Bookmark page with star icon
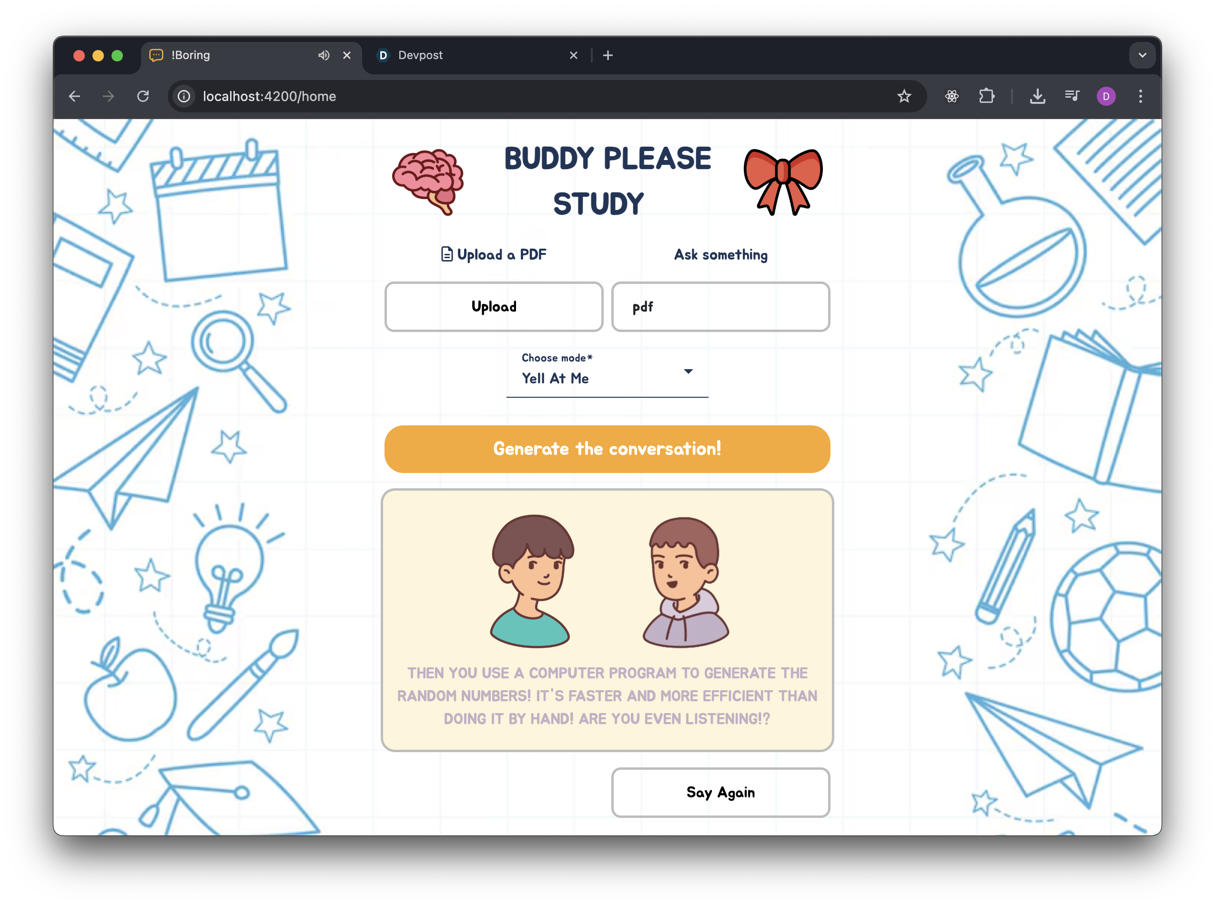 904,97
